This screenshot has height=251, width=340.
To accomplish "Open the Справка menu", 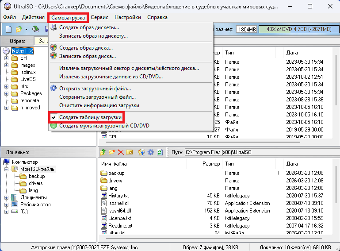I will click(157, 17).
